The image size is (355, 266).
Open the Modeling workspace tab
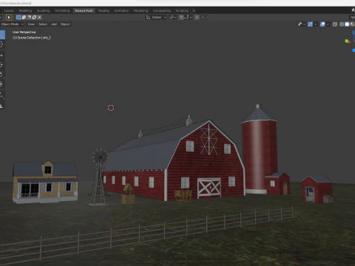[25, 10]
